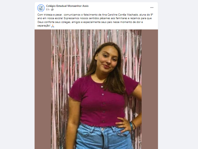Viewport: 198px width, 149px height.
Task: Open the three-dot post options menu
Action: (x=152, y=8)
